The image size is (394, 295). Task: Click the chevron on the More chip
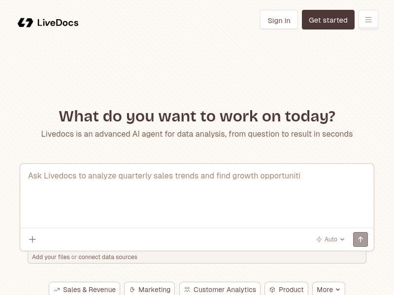[x=338, y=290]
